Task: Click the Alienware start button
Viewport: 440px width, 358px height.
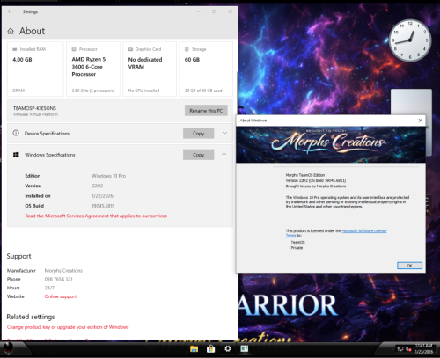Action: 9,348
